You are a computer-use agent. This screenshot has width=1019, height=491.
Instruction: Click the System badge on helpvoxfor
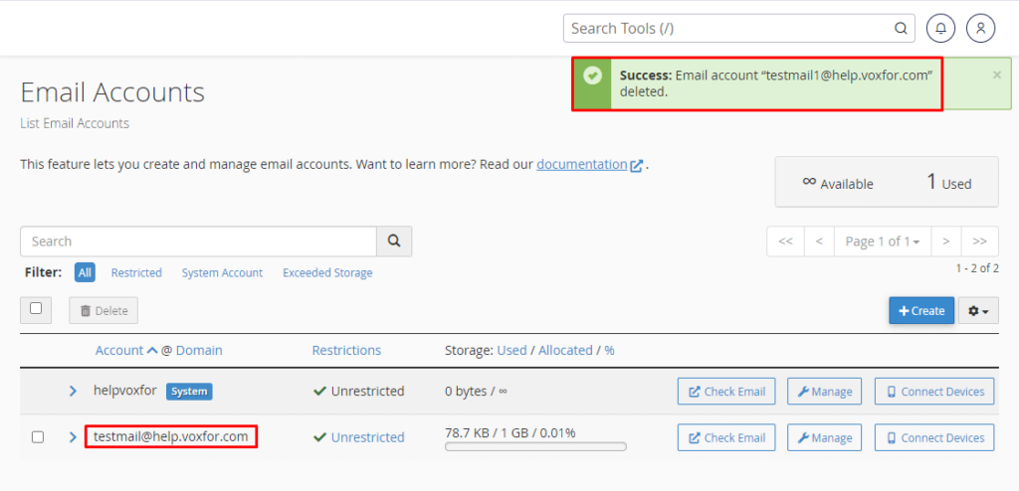click(189, 392)
